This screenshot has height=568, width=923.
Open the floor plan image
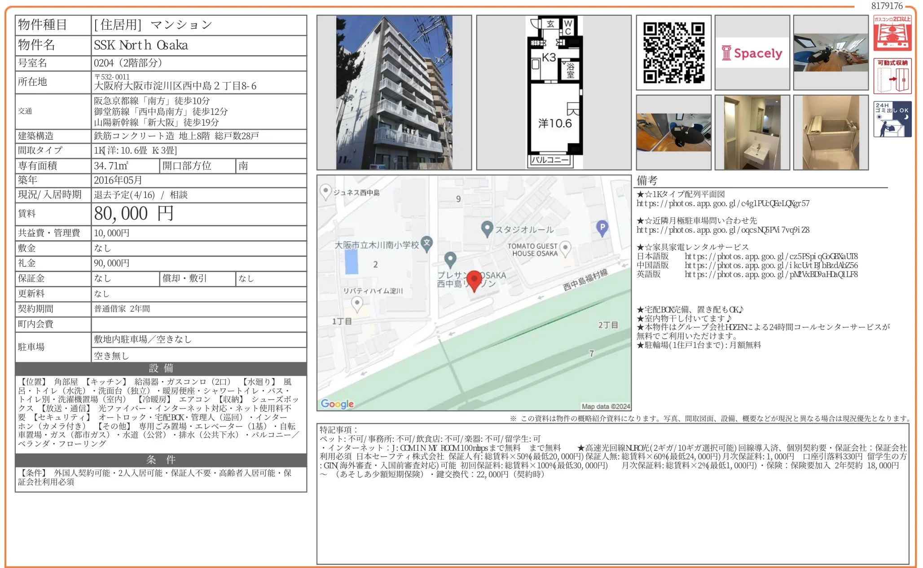tap(554, 92)
